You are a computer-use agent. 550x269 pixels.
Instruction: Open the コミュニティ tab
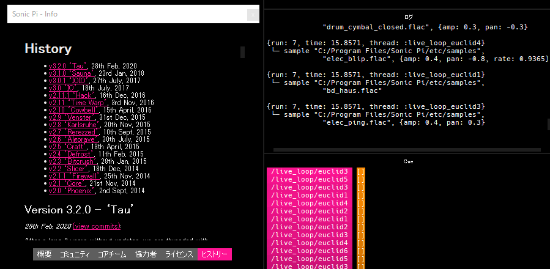(75, 254)
